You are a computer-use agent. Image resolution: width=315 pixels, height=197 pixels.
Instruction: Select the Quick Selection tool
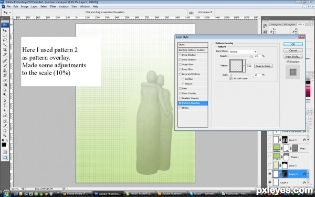click(5, 45)
